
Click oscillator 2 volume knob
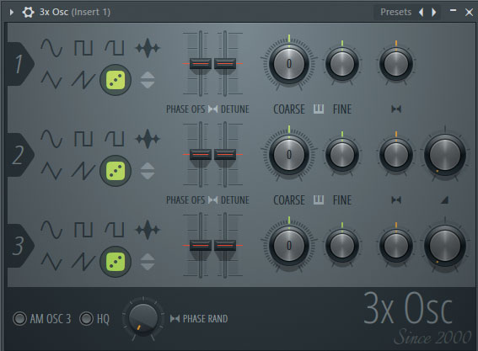pos(445,155)
